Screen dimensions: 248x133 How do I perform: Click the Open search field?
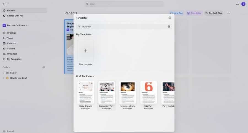[124, 4]
